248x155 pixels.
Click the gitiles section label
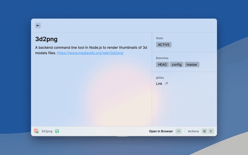pos(160,77)
